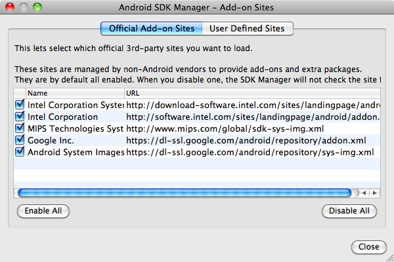This screenshot has height=262, width=394.
Task: Click the Name column header
Action: click(75, 93)
